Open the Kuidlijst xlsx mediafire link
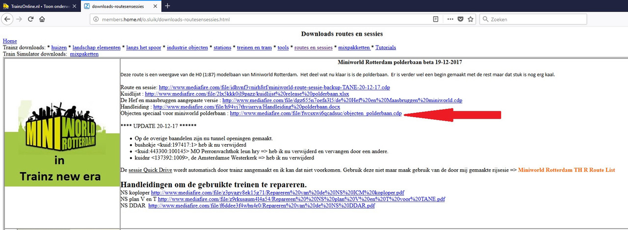Image resolution: width=628 pixels, height=230 pixels. click(x=247, y=94)
